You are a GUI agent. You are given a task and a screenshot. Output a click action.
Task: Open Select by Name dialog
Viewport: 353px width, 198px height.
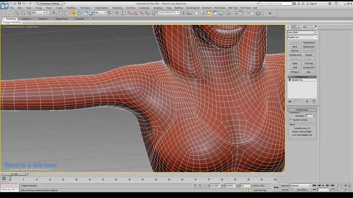pos(55,13)
